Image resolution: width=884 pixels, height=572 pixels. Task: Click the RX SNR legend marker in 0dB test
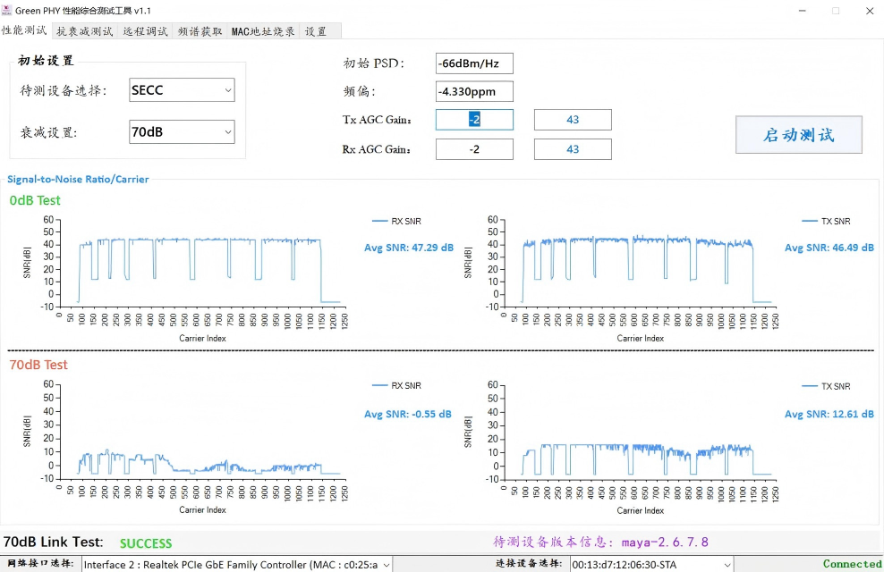coord(379,222)
